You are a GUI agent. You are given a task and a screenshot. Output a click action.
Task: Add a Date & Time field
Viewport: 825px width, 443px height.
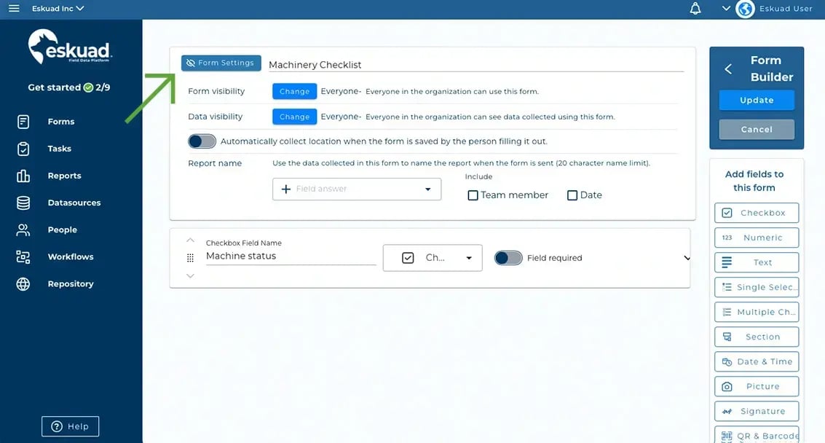[757, 361]
